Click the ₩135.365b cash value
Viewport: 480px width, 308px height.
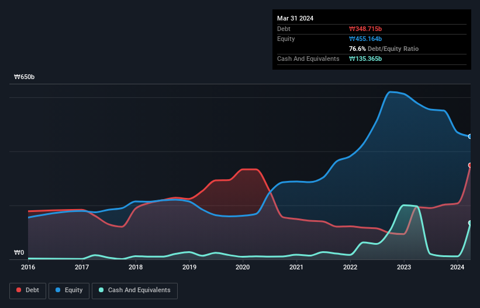coord(365,59)
